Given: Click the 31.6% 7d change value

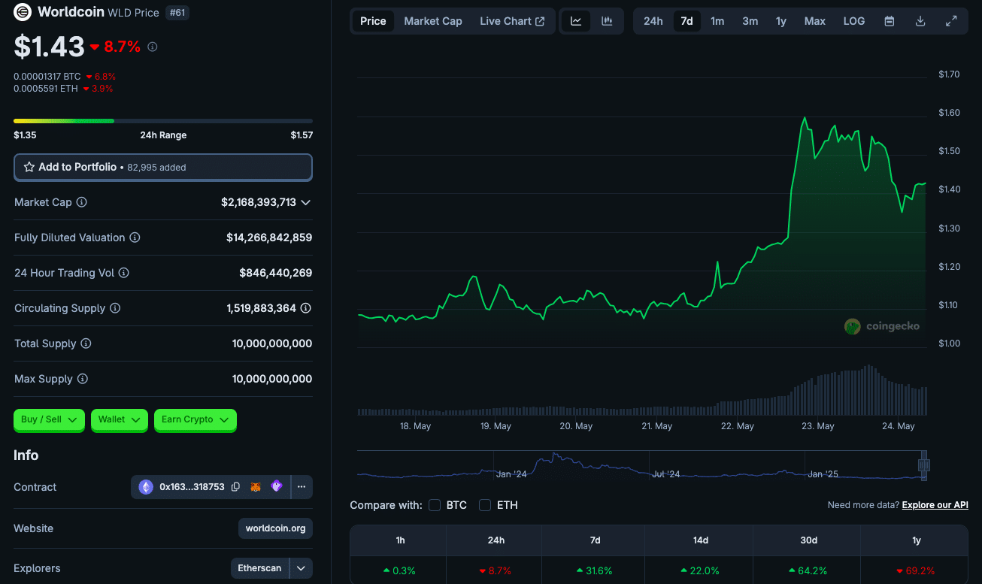Looking at the screenshot, I should pyautogui.click(x=594, y=571).
